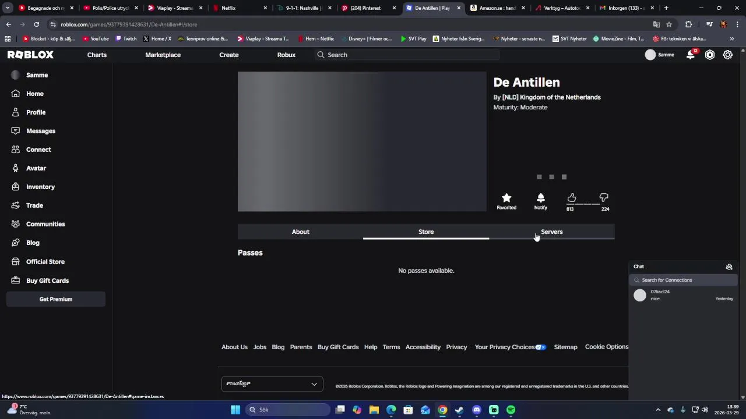Screen dimensions: 746x419
Task: Open Marketplace in the top navigation
Action: (x=163, y=55)
